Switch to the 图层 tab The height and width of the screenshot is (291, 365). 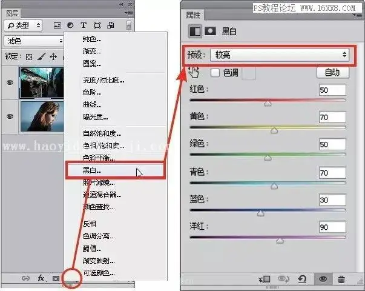(12, 13)
